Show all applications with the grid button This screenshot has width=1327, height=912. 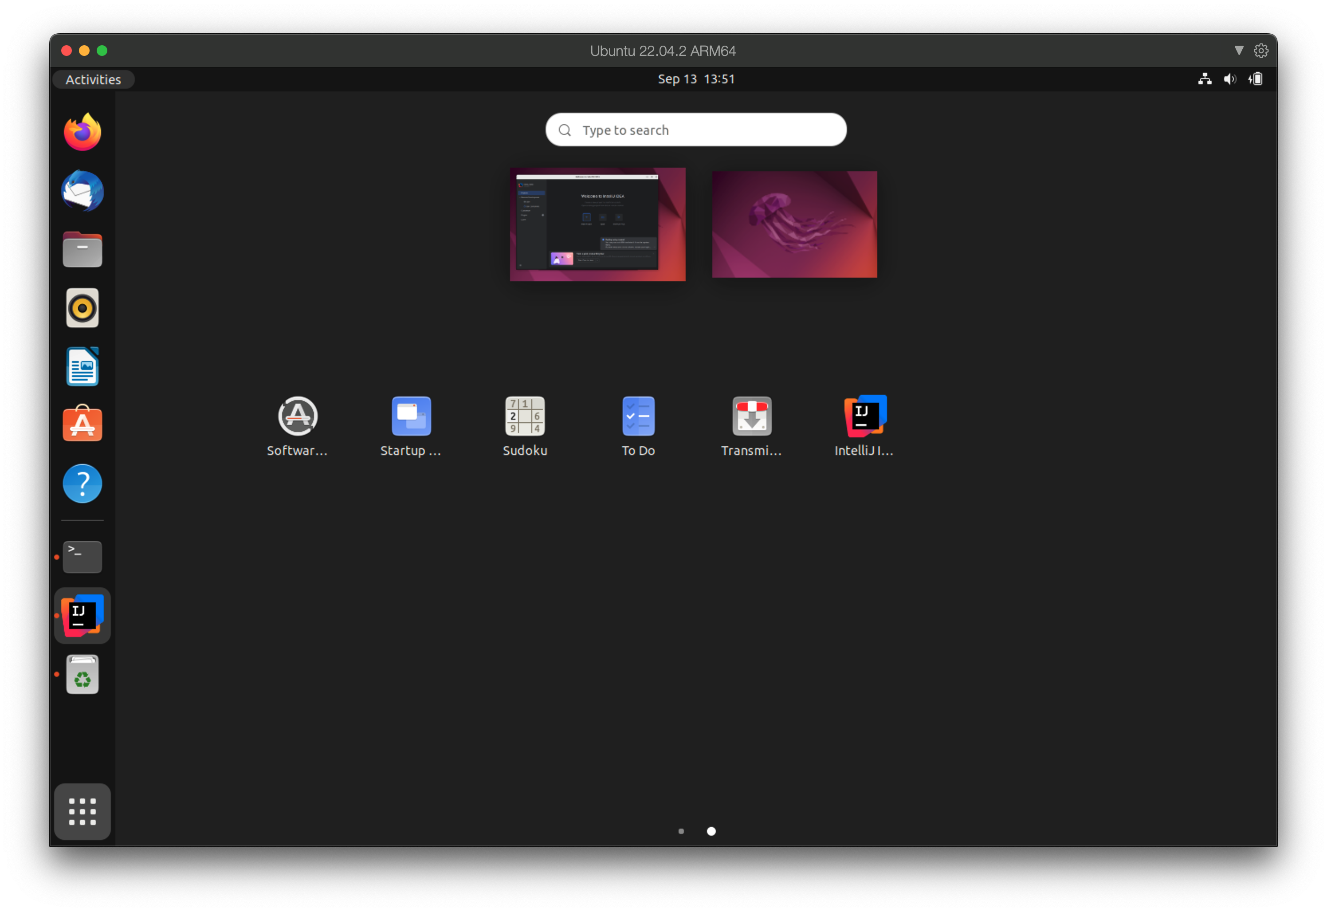tap(82, 811)
